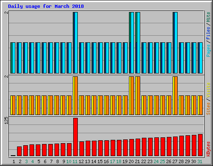Click day label "23" on the bottom axis

pyautogui.click(x=150, y=161)
